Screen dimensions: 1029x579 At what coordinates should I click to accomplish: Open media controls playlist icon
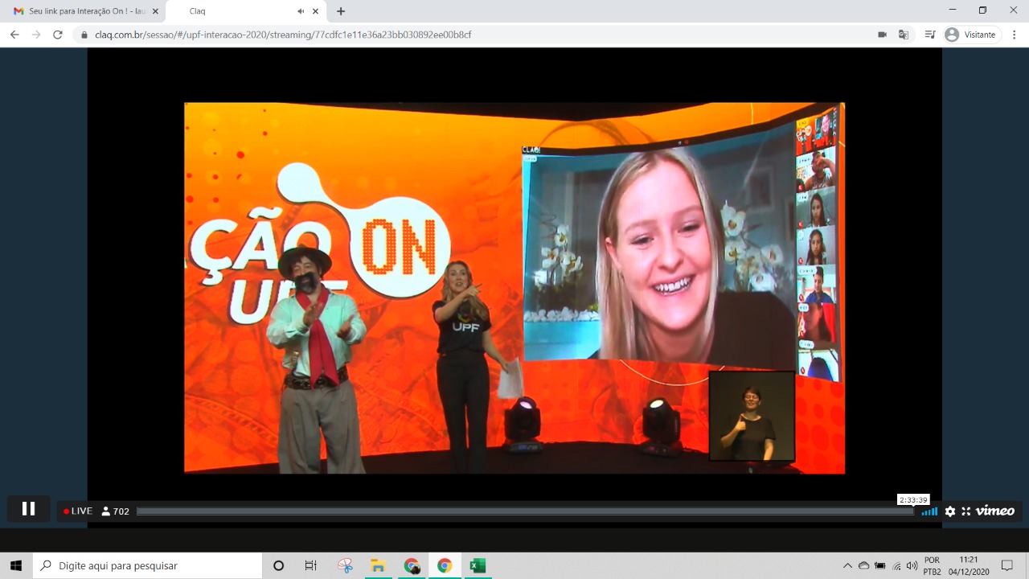coord(930,35)
